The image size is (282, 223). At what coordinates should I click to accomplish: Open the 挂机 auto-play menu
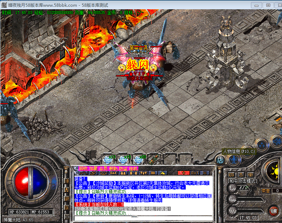click(133, 168)
